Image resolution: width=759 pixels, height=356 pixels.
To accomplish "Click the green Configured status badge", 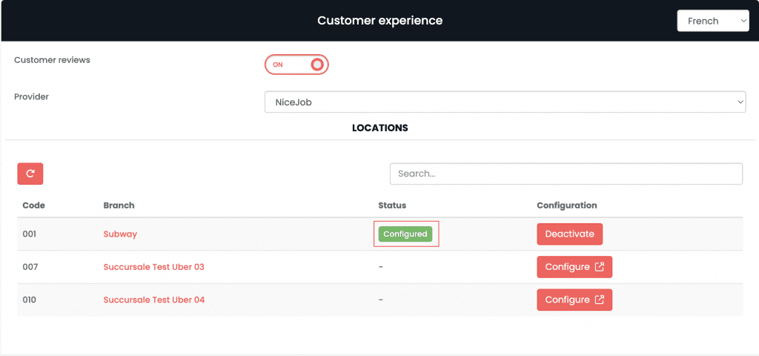I will click(x=405, y=234).
